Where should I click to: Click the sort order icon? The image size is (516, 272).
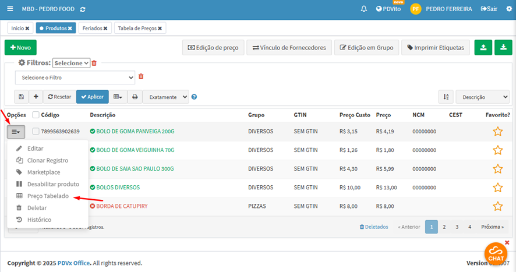tap(446, 97)
